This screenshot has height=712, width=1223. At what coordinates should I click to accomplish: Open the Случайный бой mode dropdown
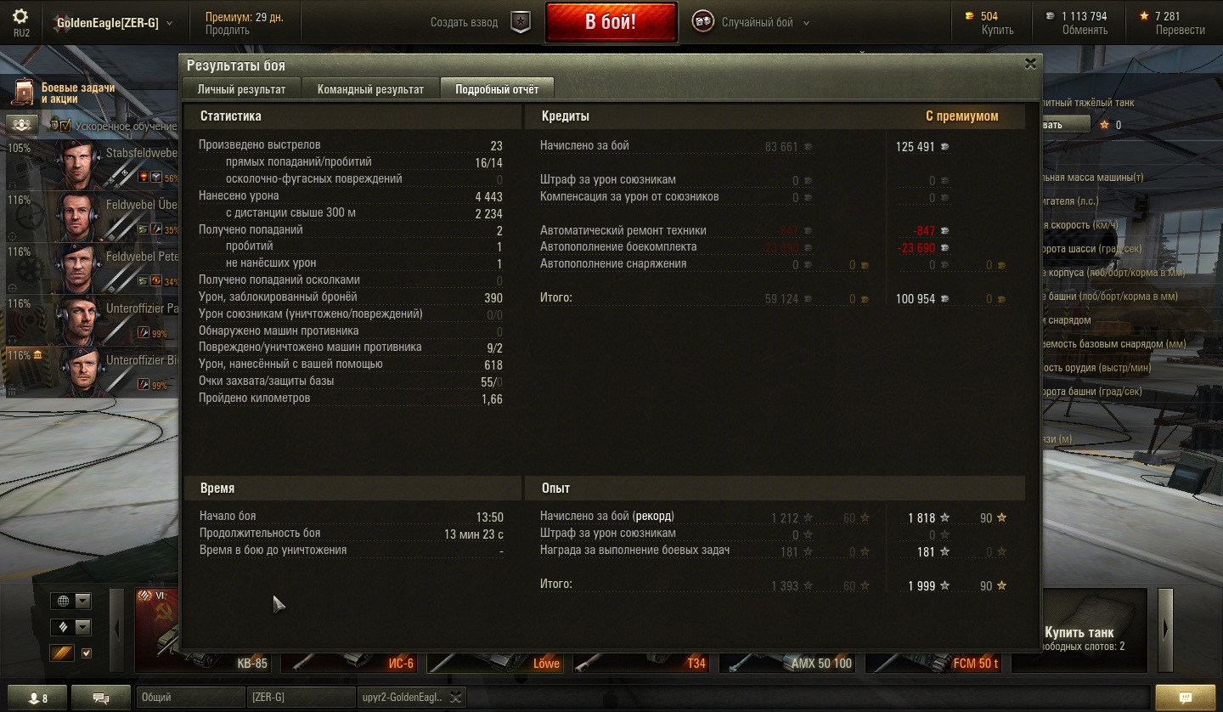[x=751, y=23]
